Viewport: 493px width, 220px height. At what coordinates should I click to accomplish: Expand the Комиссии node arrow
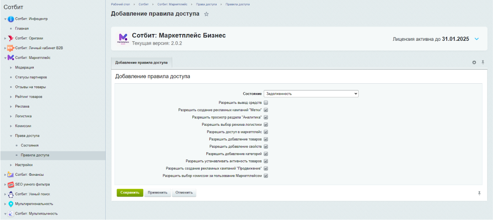pos(11,126)
